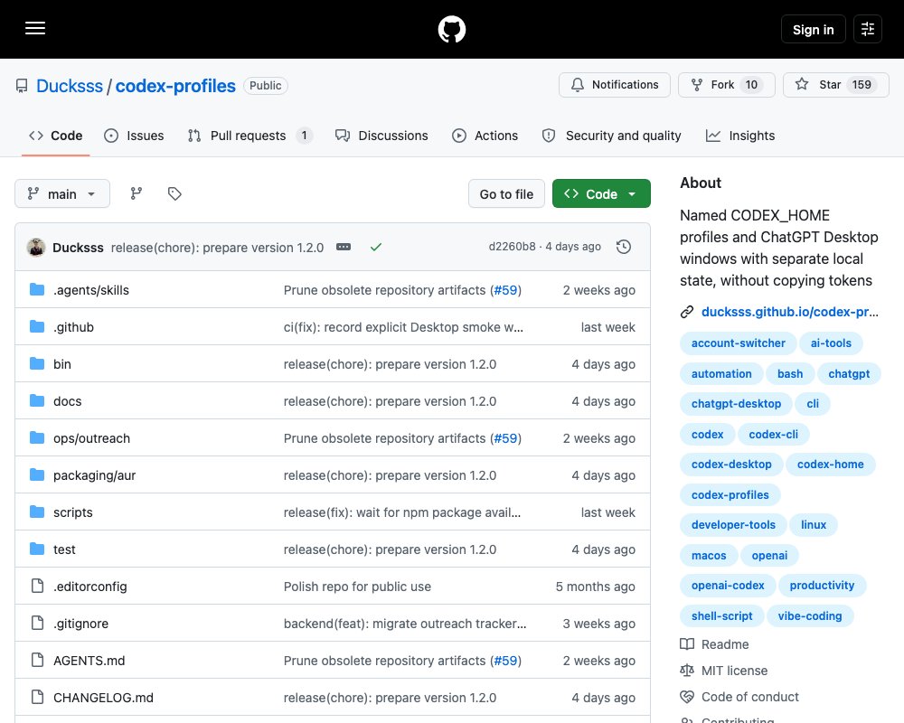Select the chatgpt-desktop topic tag

point(736,404)
